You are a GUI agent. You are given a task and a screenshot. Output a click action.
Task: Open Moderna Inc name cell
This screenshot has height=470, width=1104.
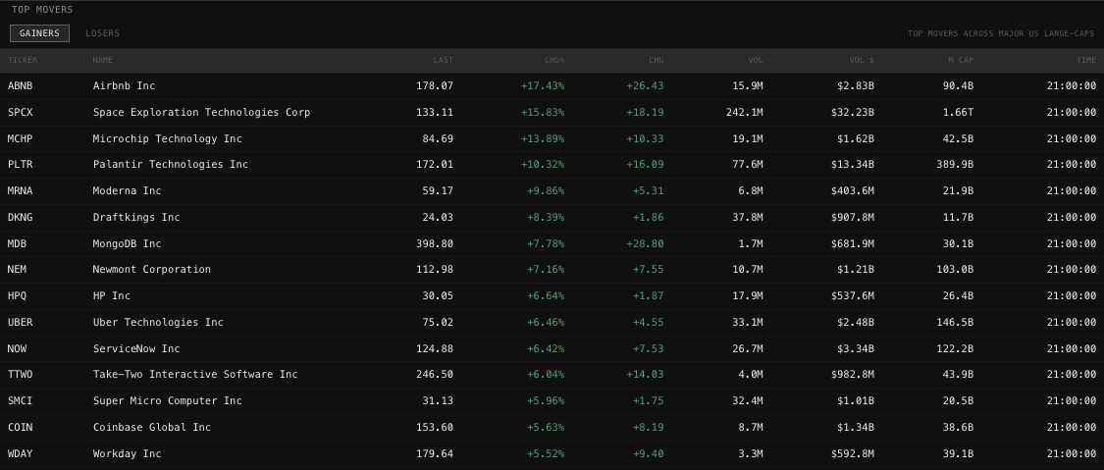[127, 190]
